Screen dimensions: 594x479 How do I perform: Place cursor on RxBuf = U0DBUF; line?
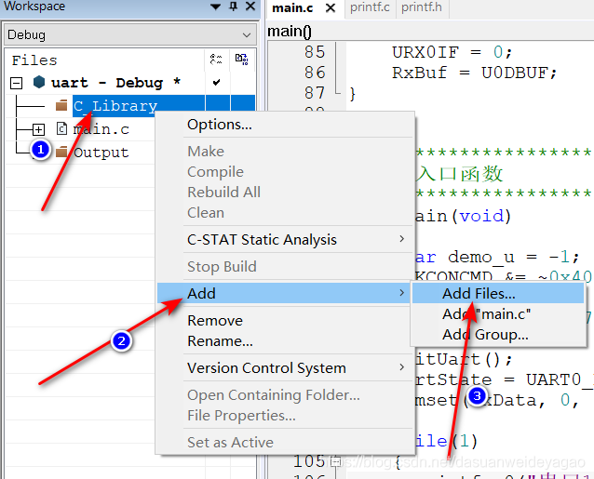click(x=474, y=73)
